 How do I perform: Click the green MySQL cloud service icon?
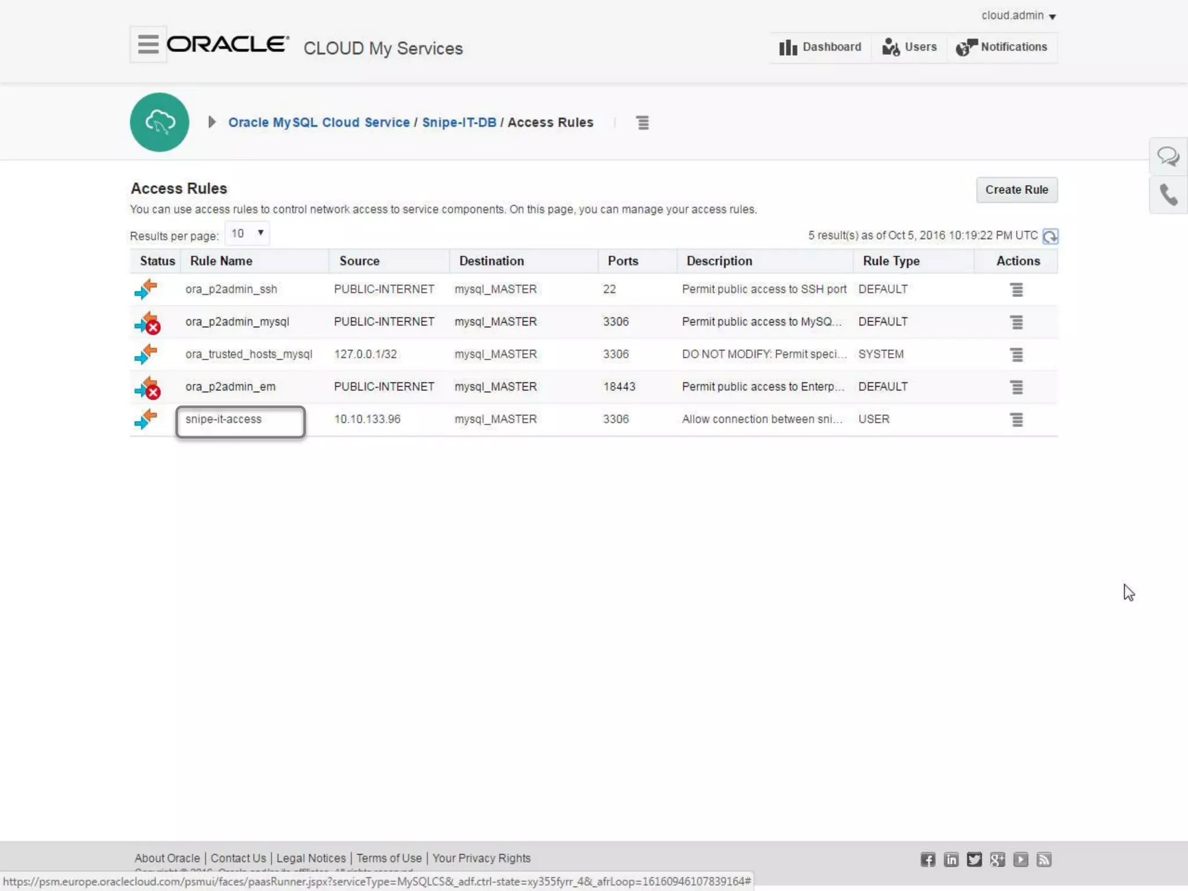[160, 122]
